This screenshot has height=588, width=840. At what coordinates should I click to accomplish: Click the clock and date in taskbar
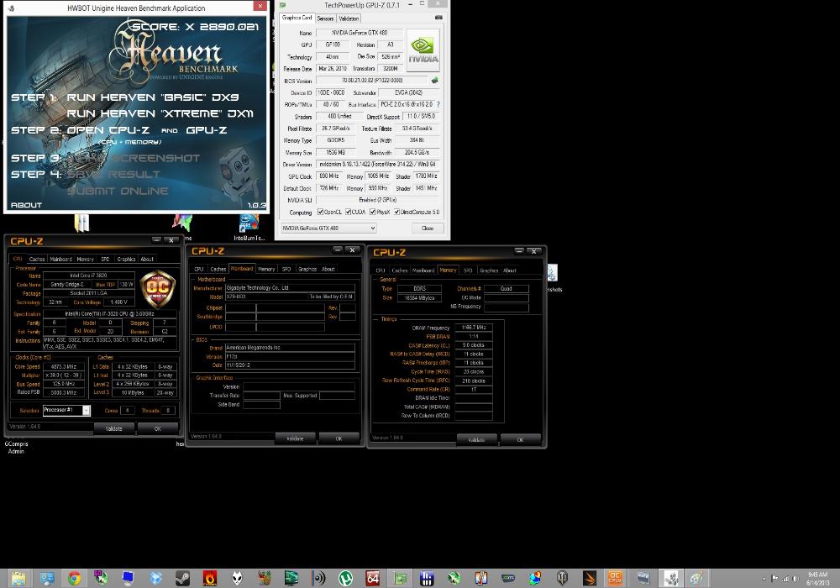tap(817, 579)
